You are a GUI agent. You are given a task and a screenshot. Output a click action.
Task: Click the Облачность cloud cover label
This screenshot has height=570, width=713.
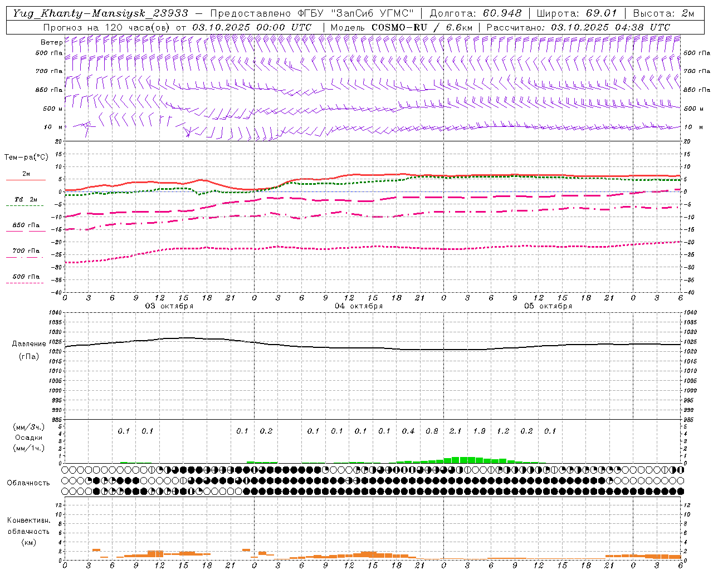coord(28,483)
